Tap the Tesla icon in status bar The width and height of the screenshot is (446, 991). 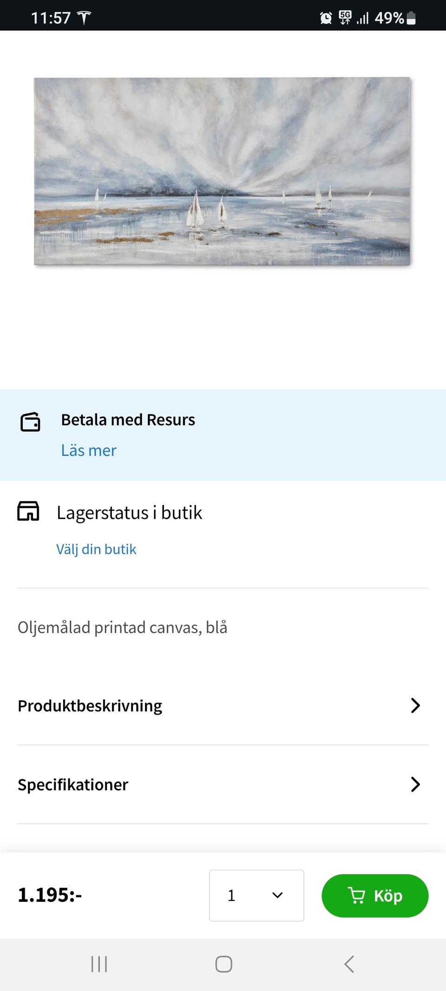84,18
